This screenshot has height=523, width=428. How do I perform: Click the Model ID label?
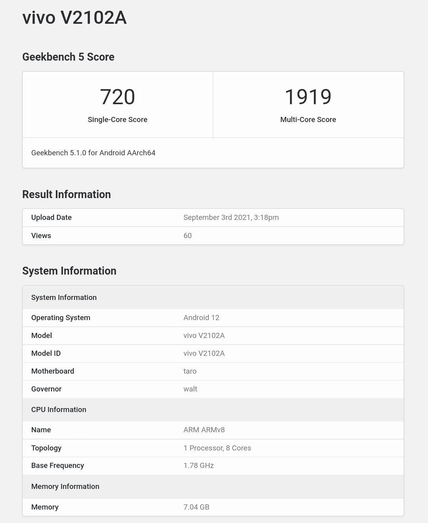point(46,353)
